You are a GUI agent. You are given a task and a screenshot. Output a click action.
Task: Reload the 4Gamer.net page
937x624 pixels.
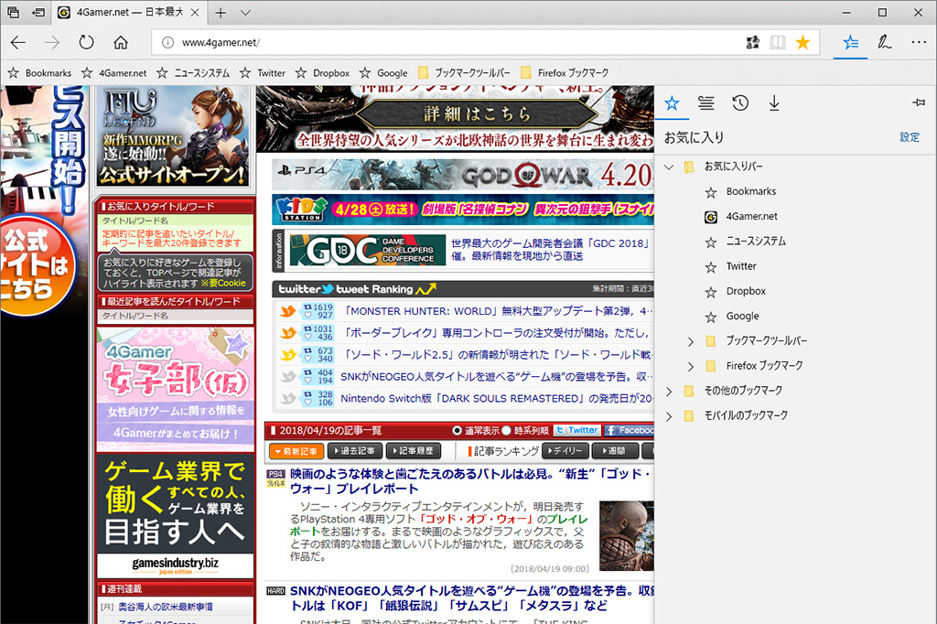(x=87, y=42)
